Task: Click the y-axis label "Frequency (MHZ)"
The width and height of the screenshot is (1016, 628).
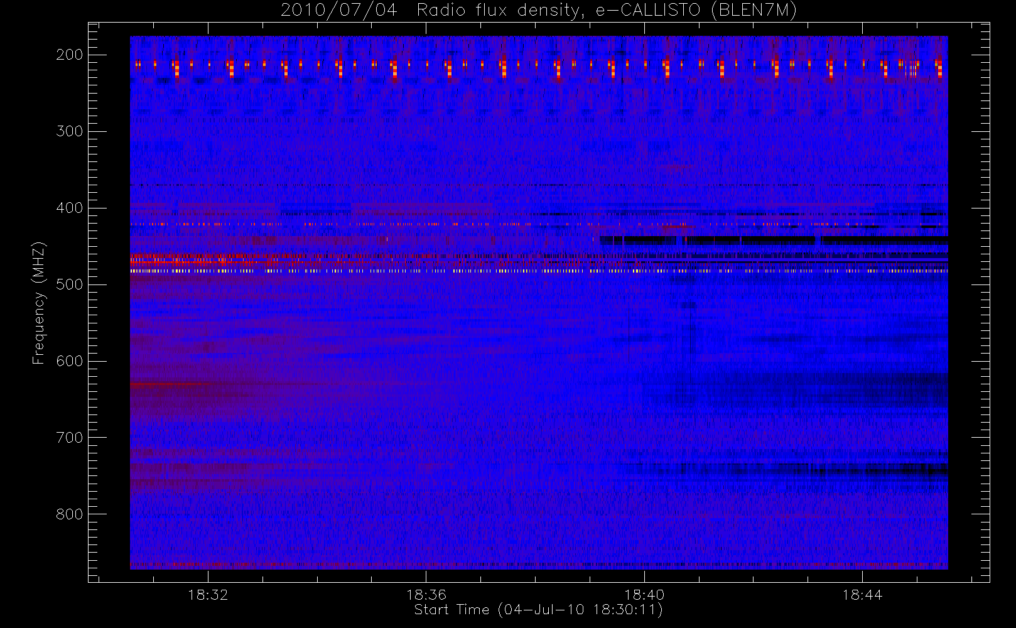Action: [39, 303]
